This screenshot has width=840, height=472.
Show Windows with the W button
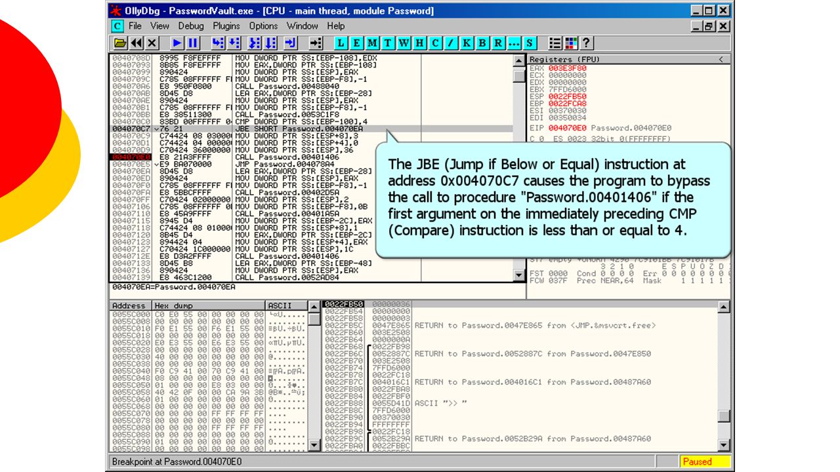tap(404, 43)
